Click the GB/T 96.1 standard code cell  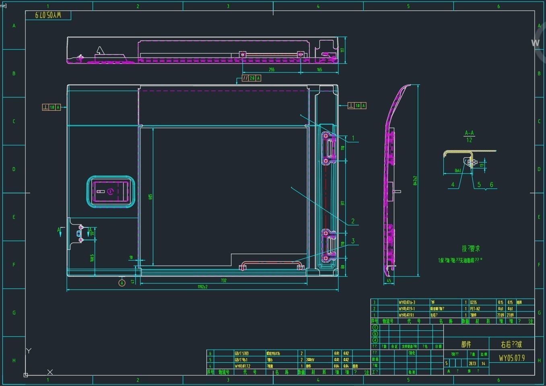pos(241,360)
